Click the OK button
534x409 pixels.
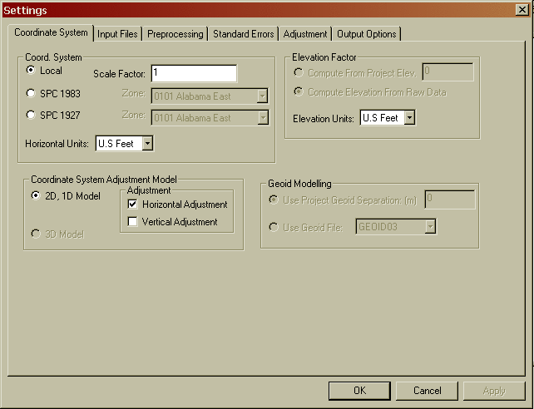coord(359,391)
